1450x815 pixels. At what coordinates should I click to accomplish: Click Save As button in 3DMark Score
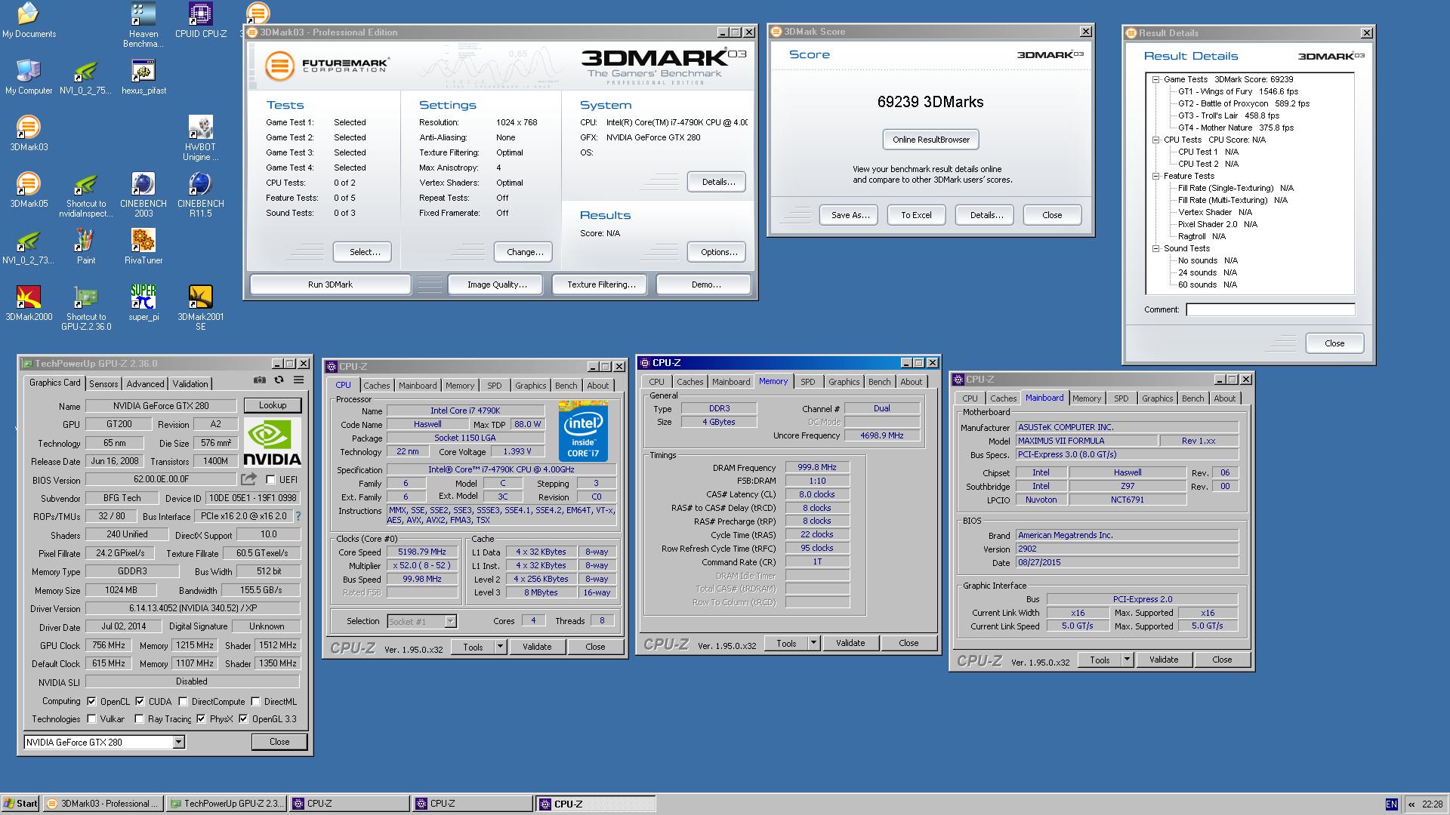tap(850, 215)
